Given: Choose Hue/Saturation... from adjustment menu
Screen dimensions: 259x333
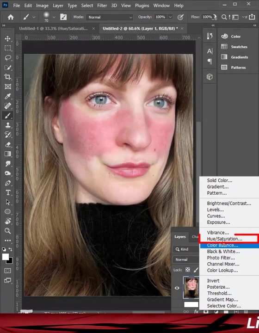Looking at the screenshot, I should point(225,239).
